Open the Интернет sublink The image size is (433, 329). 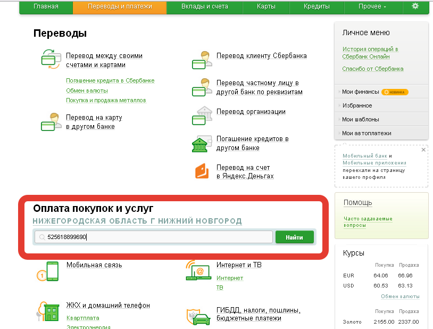click(x=230, y=278)
